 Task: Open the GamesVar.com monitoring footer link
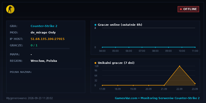point(157,98)
